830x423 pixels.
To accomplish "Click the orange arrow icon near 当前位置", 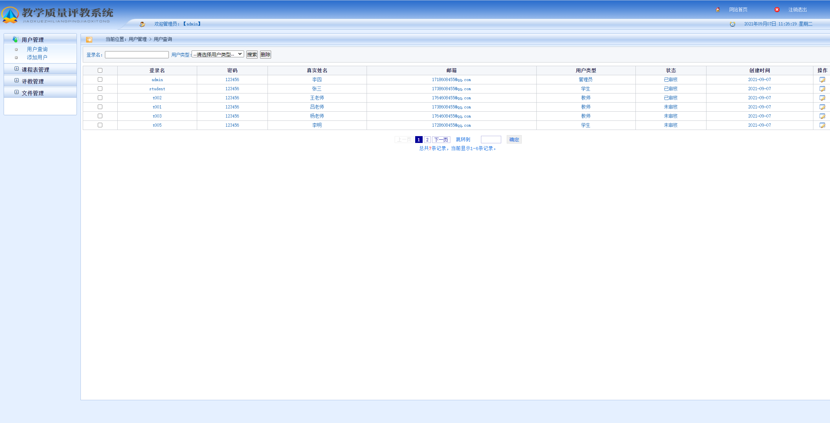I will tap(89, 40).
